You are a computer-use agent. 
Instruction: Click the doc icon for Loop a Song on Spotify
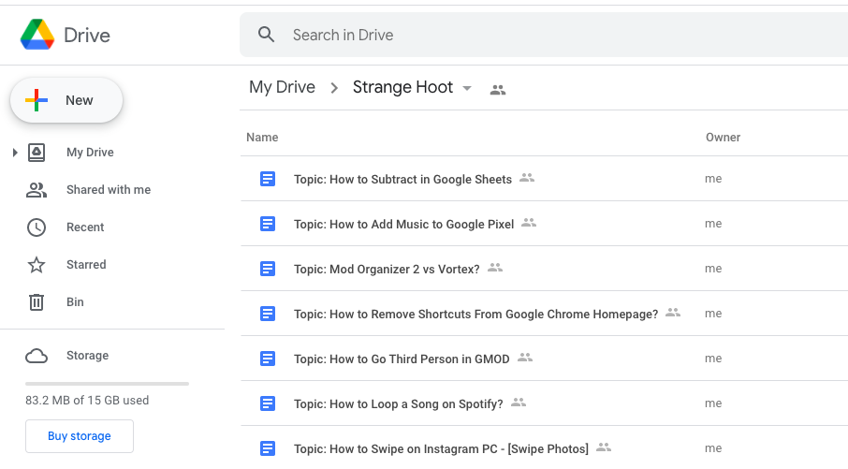(268, 403)
